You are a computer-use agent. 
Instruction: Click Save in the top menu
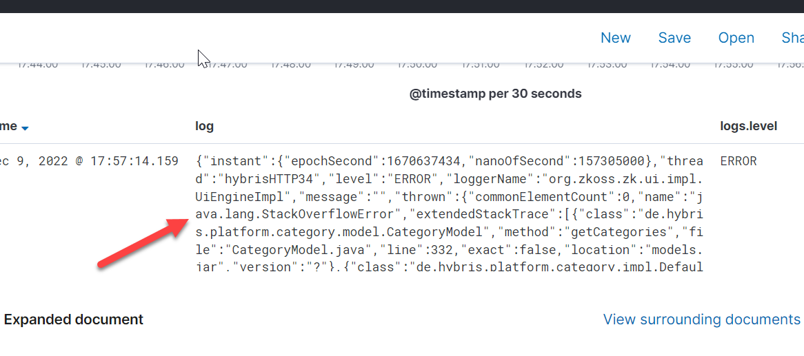coord(674,38)
